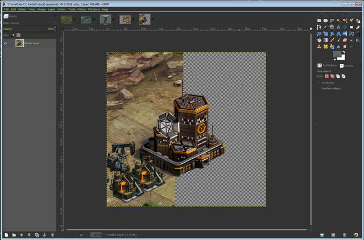Select the Bucket Fill tool
364x240 pixels.
coord(319,40)
